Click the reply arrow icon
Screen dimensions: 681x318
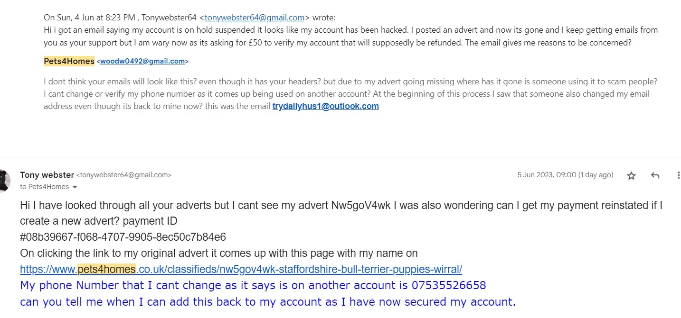point(655,176)
